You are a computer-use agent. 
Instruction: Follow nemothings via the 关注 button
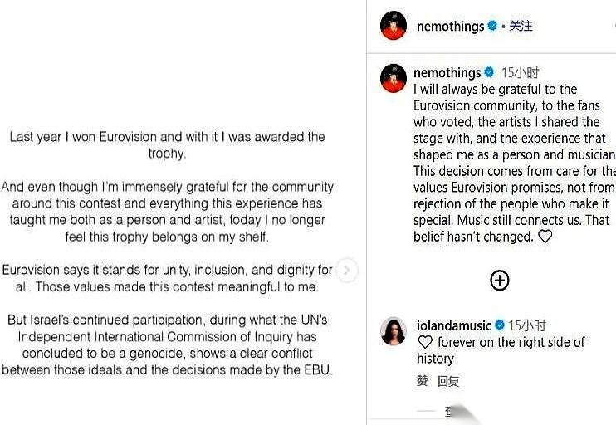tap(521, 26)
